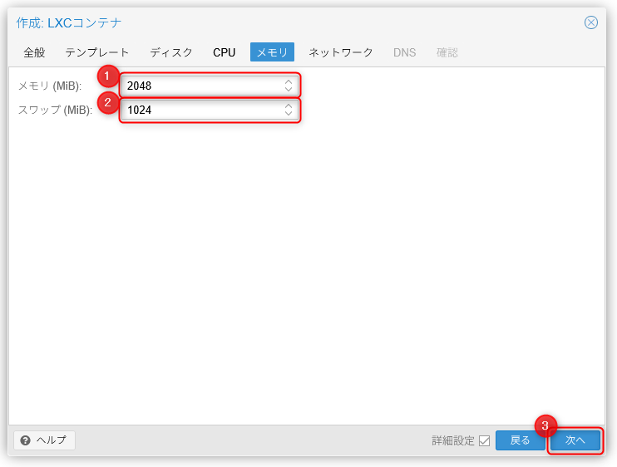Switch to the 全般 tab
This screenshot has width=617, height=467.
point(34,52)
